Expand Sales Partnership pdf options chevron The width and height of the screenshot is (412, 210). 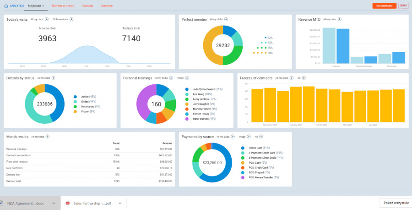(120, 203)
